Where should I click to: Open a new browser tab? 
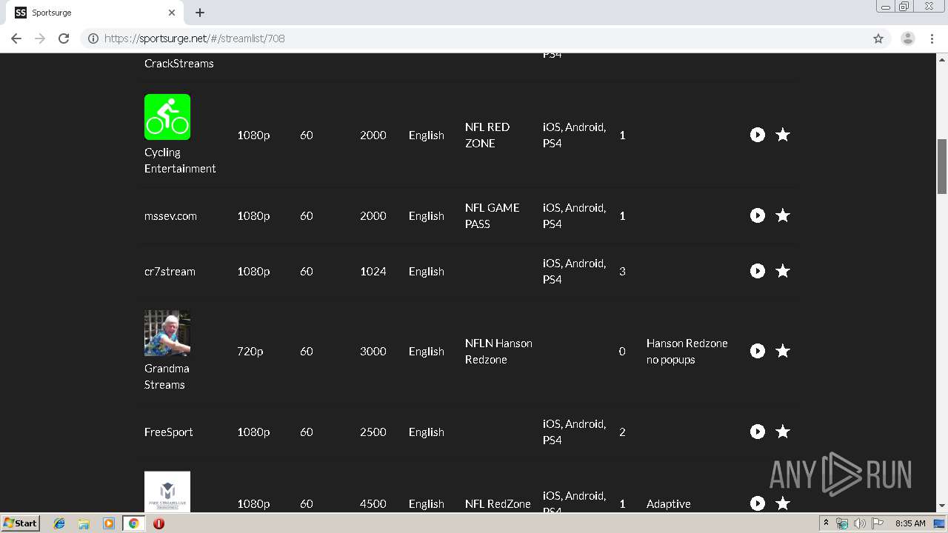point(200,13)
